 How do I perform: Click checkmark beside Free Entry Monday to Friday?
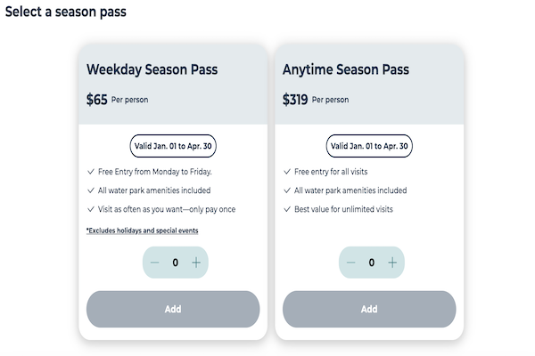[x=91, y=171]
